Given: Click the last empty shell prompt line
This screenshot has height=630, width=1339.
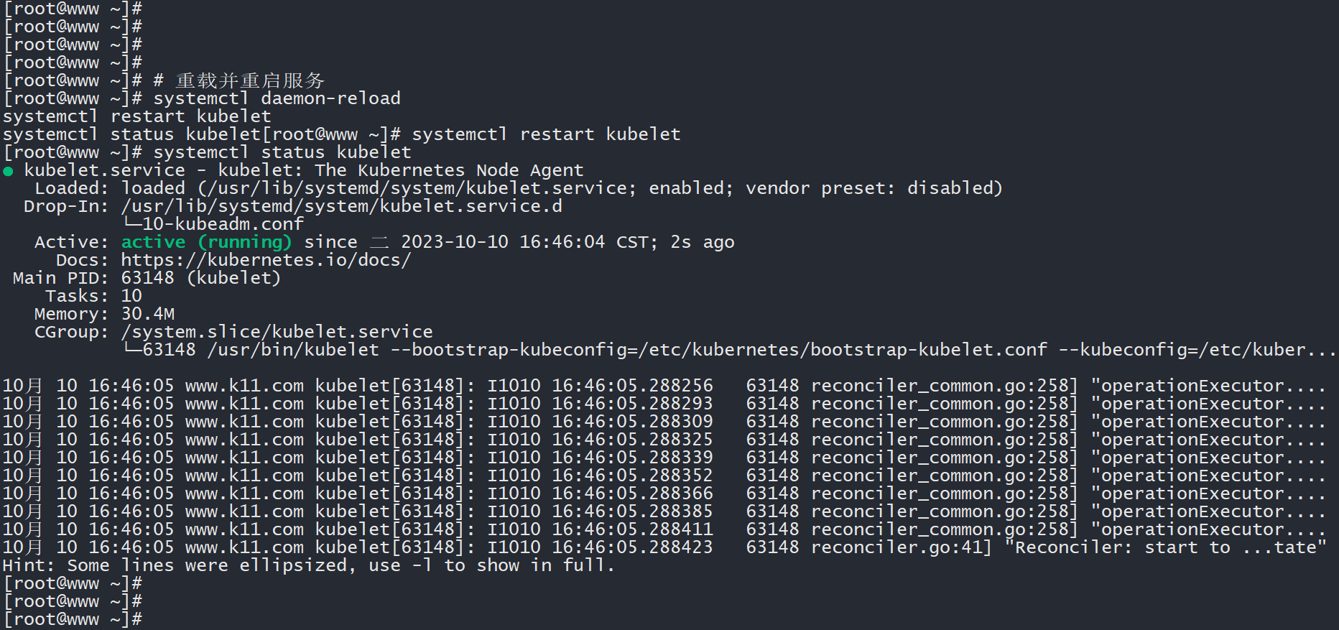Looking at the screenshot, I should [x=72, y=619].
